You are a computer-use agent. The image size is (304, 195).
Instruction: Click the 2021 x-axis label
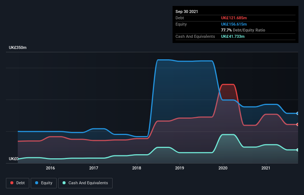[x=266, y=168]
